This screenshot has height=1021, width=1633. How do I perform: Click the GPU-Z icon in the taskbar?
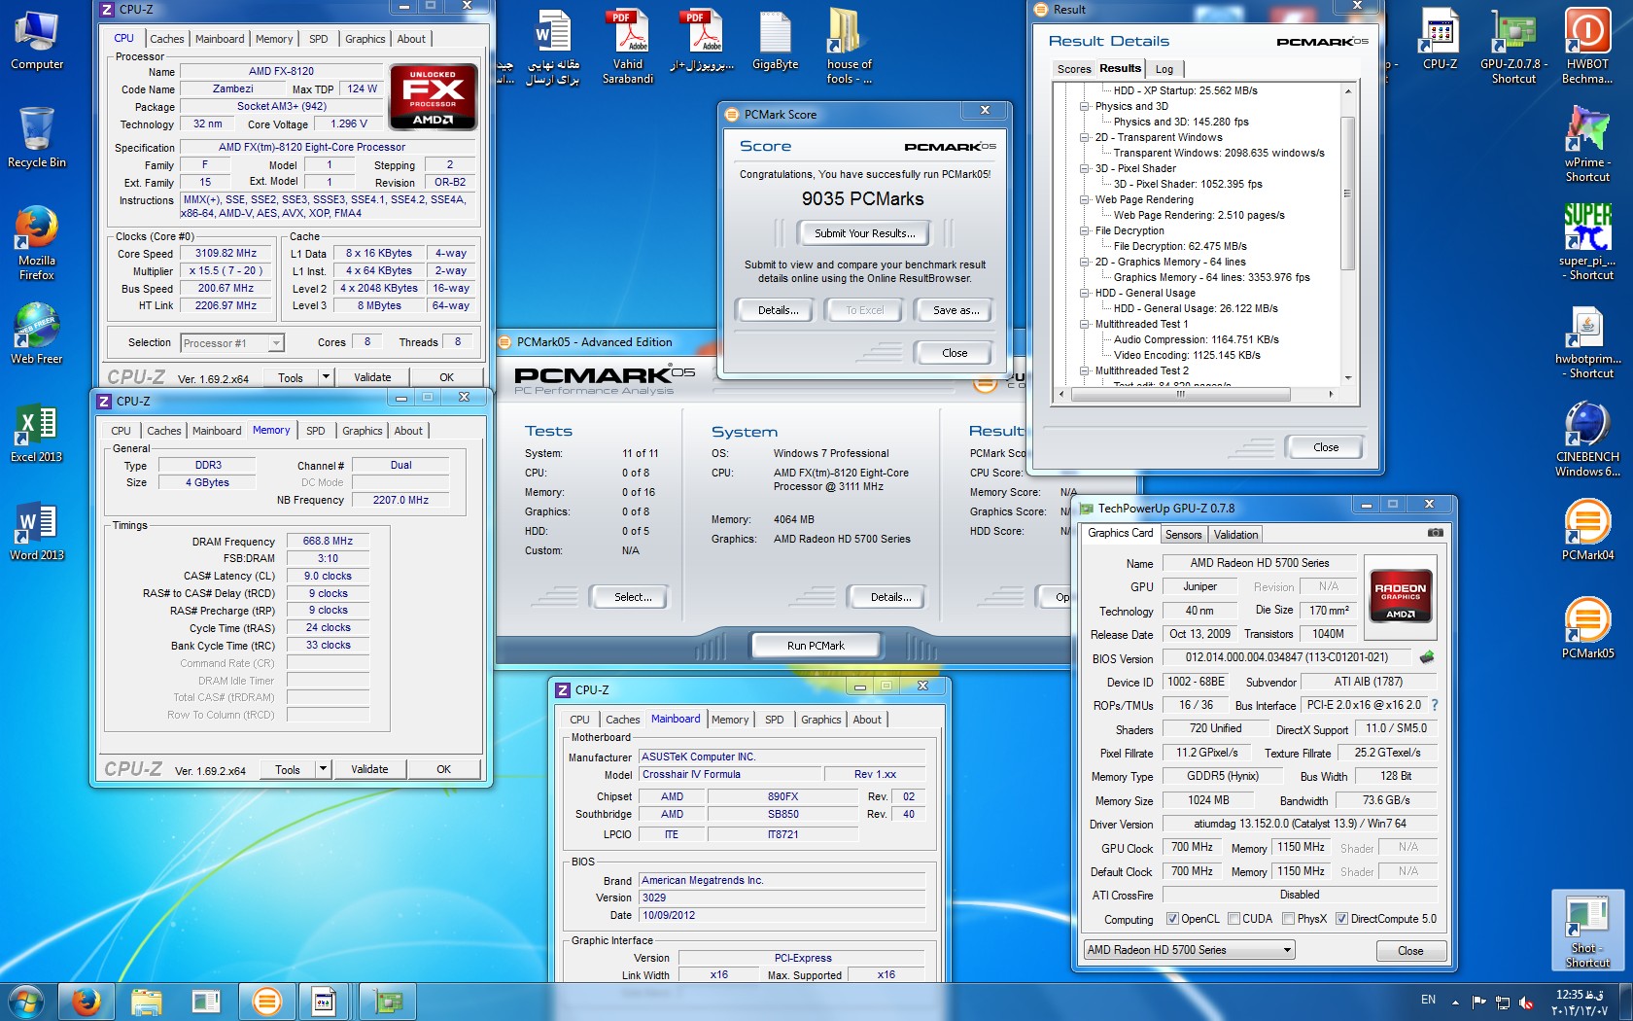(x=388, y=1001)
